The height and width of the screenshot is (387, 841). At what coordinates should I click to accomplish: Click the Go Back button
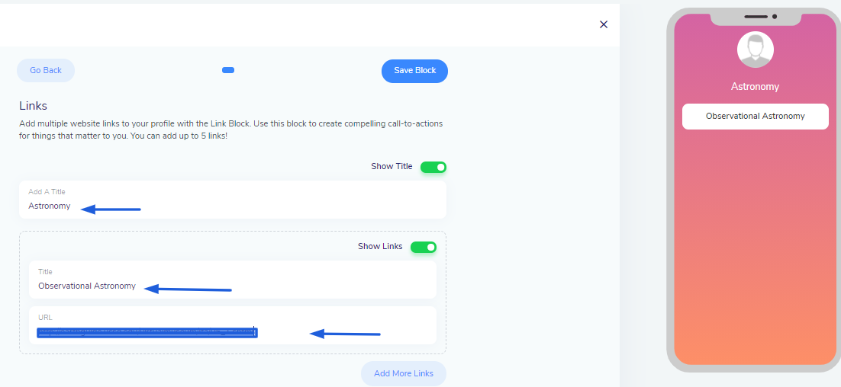(46, 70)
